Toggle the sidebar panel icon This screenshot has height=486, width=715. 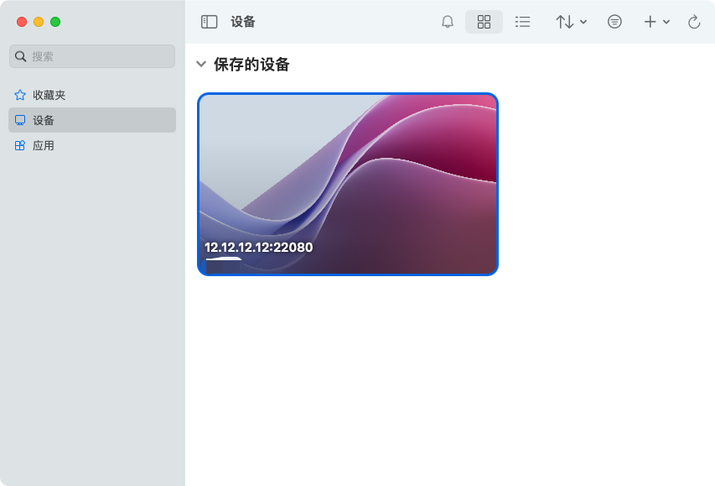coord(210,22)
